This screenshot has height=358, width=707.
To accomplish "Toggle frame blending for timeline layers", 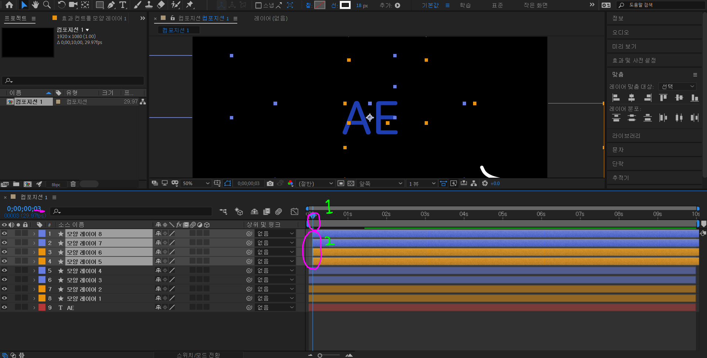I will pyautogui.click(x=266, y=211).
